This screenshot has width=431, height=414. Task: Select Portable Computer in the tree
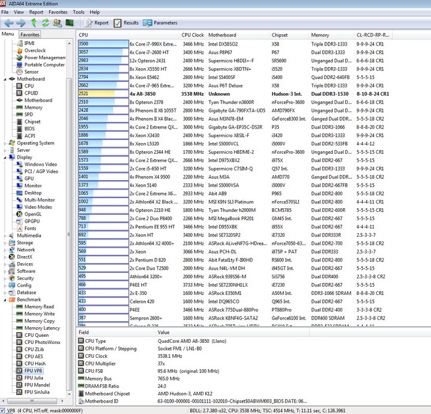coord(44,65)
